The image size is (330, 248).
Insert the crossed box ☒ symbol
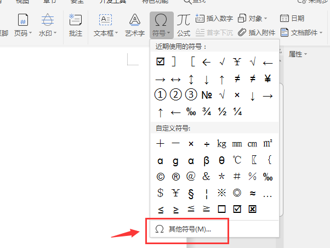tap(252, 209)
